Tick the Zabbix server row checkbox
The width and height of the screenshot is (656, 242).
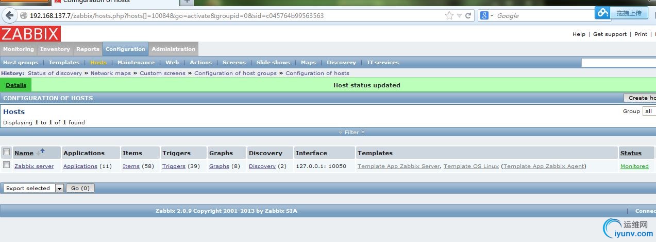pyautogui.click(x=6, y=165)
